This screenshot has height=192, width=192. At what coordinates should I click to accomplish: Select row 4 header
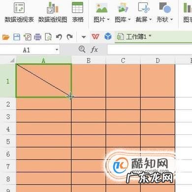[8, 128]
